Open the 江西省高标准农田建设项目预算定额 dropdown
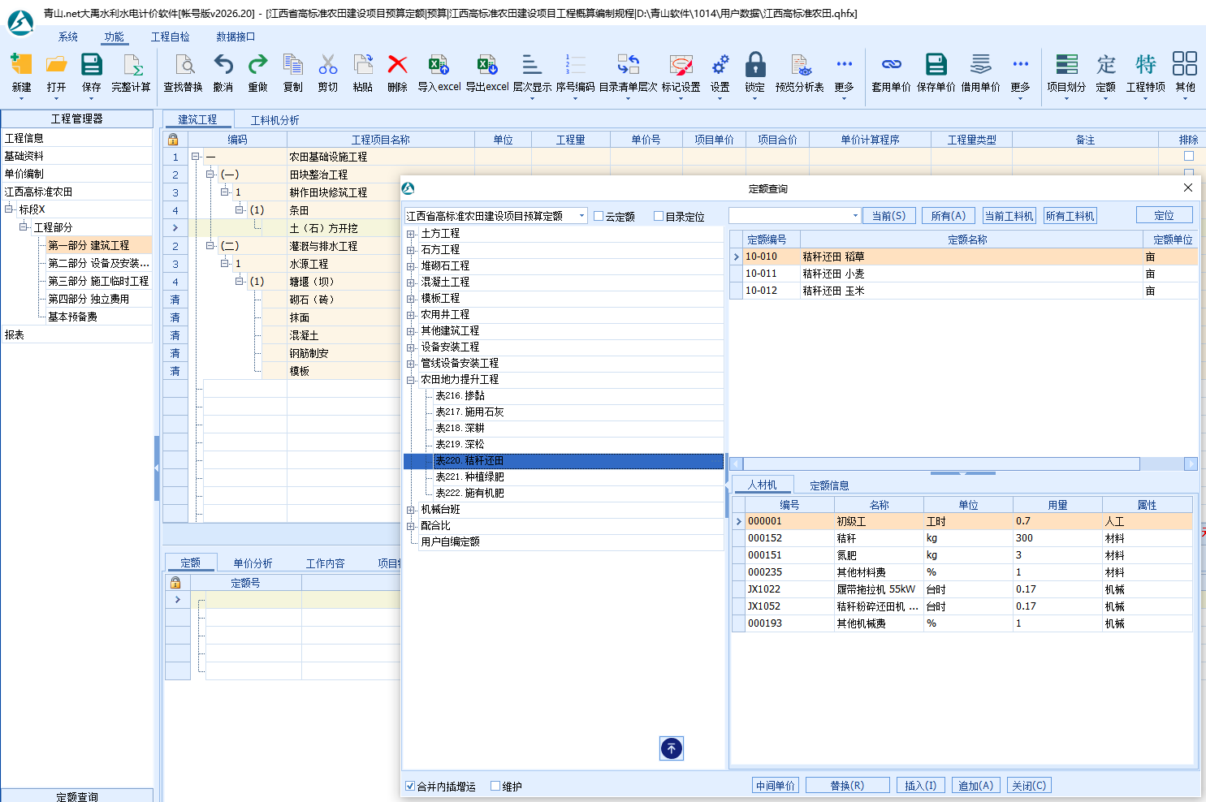 [x=581, y=216]
